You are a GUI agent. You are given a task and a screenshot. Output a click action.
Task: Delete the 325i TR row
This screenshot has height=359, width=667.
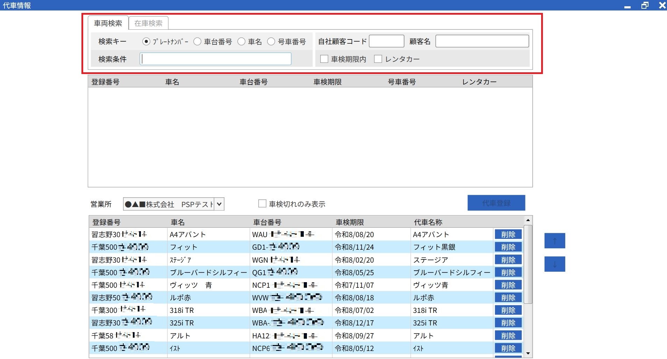tap(508, 323)
